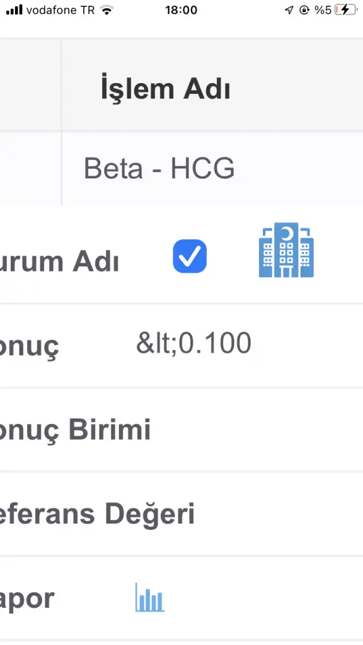This screenshot has width=363, height=645.
Task: Tap the Sonuç row label
Action: [29, 346]
